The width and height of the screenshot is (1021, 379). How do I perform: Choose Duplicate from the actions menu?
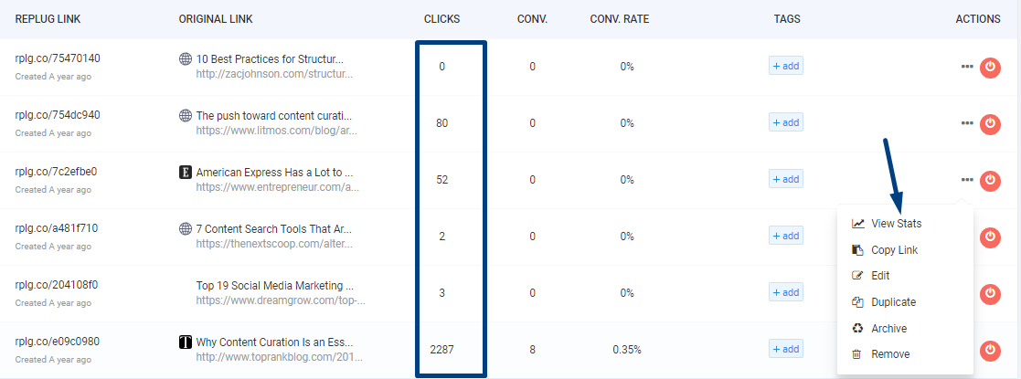coord(893,302)
